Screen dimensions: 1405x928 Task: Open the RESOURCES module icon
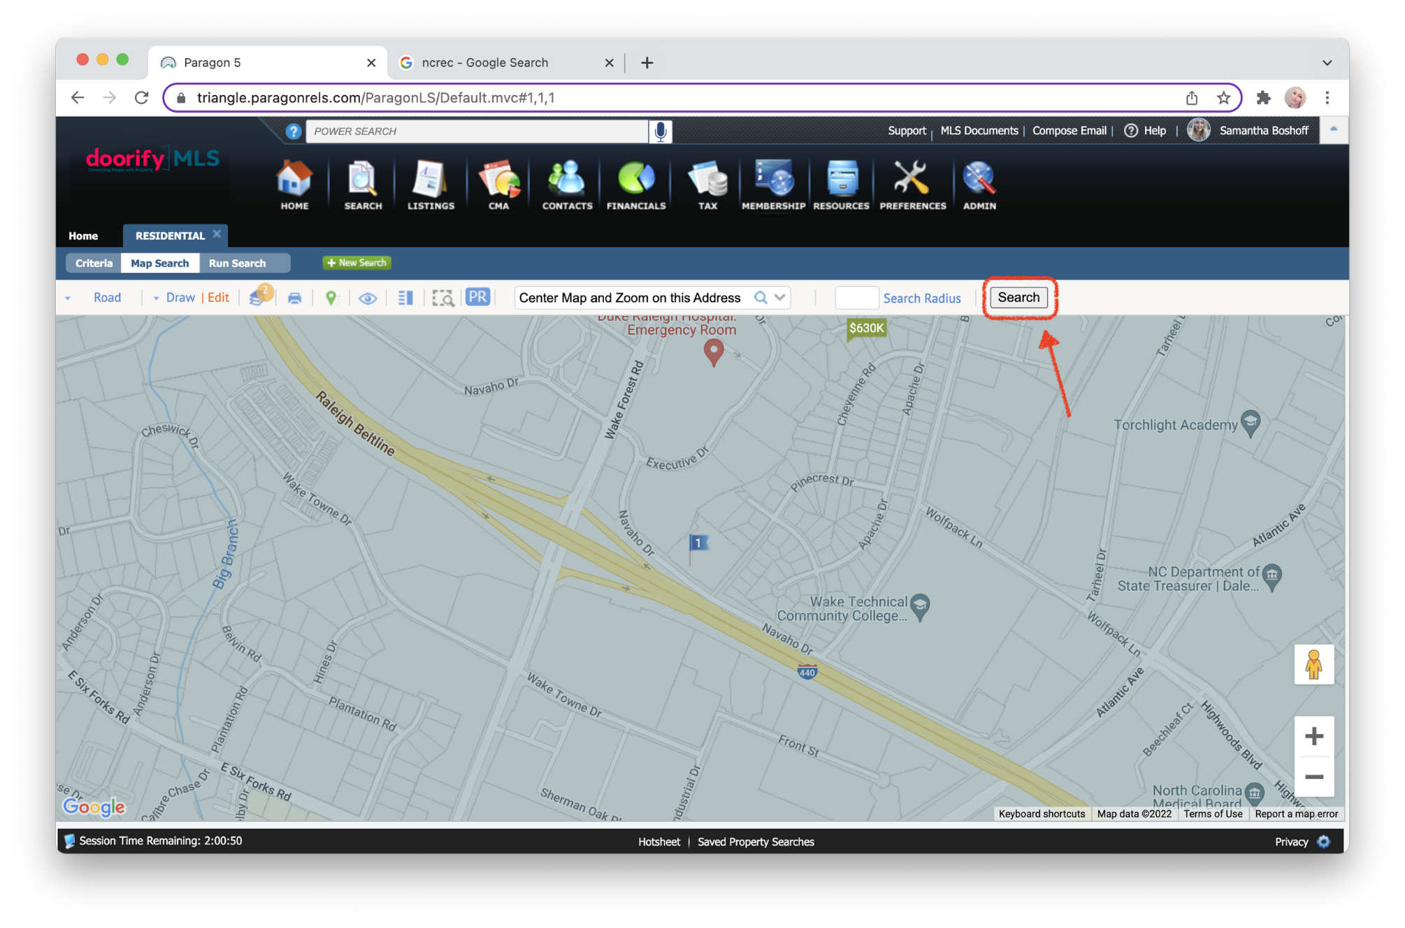(x=841, y=185)
